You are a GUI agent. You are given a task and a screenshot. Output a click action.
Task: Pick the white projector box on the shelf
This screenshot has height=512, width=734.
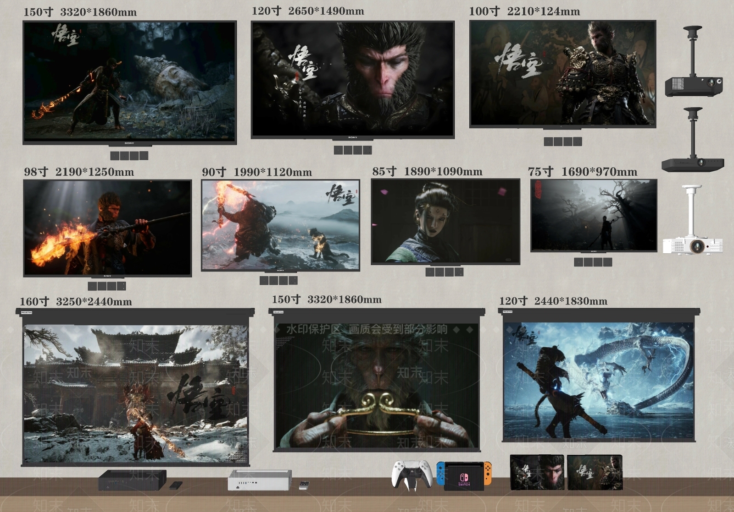coord(260,480)
